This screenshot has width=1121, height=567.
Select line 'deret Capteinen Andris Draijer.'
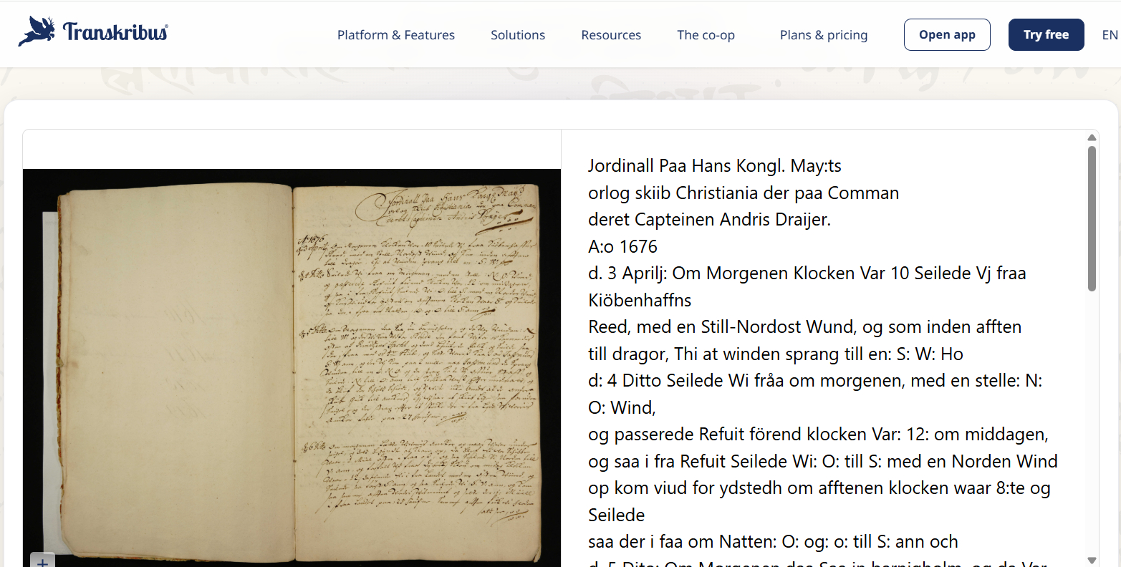point(709,220)
